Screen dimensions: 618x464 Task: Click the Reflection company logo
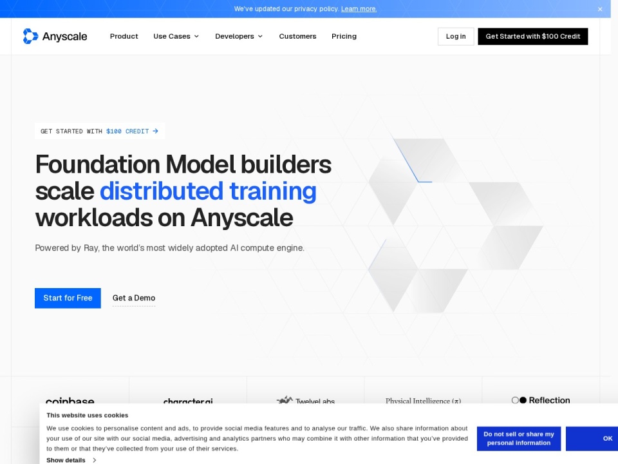[x=541, y=400]
